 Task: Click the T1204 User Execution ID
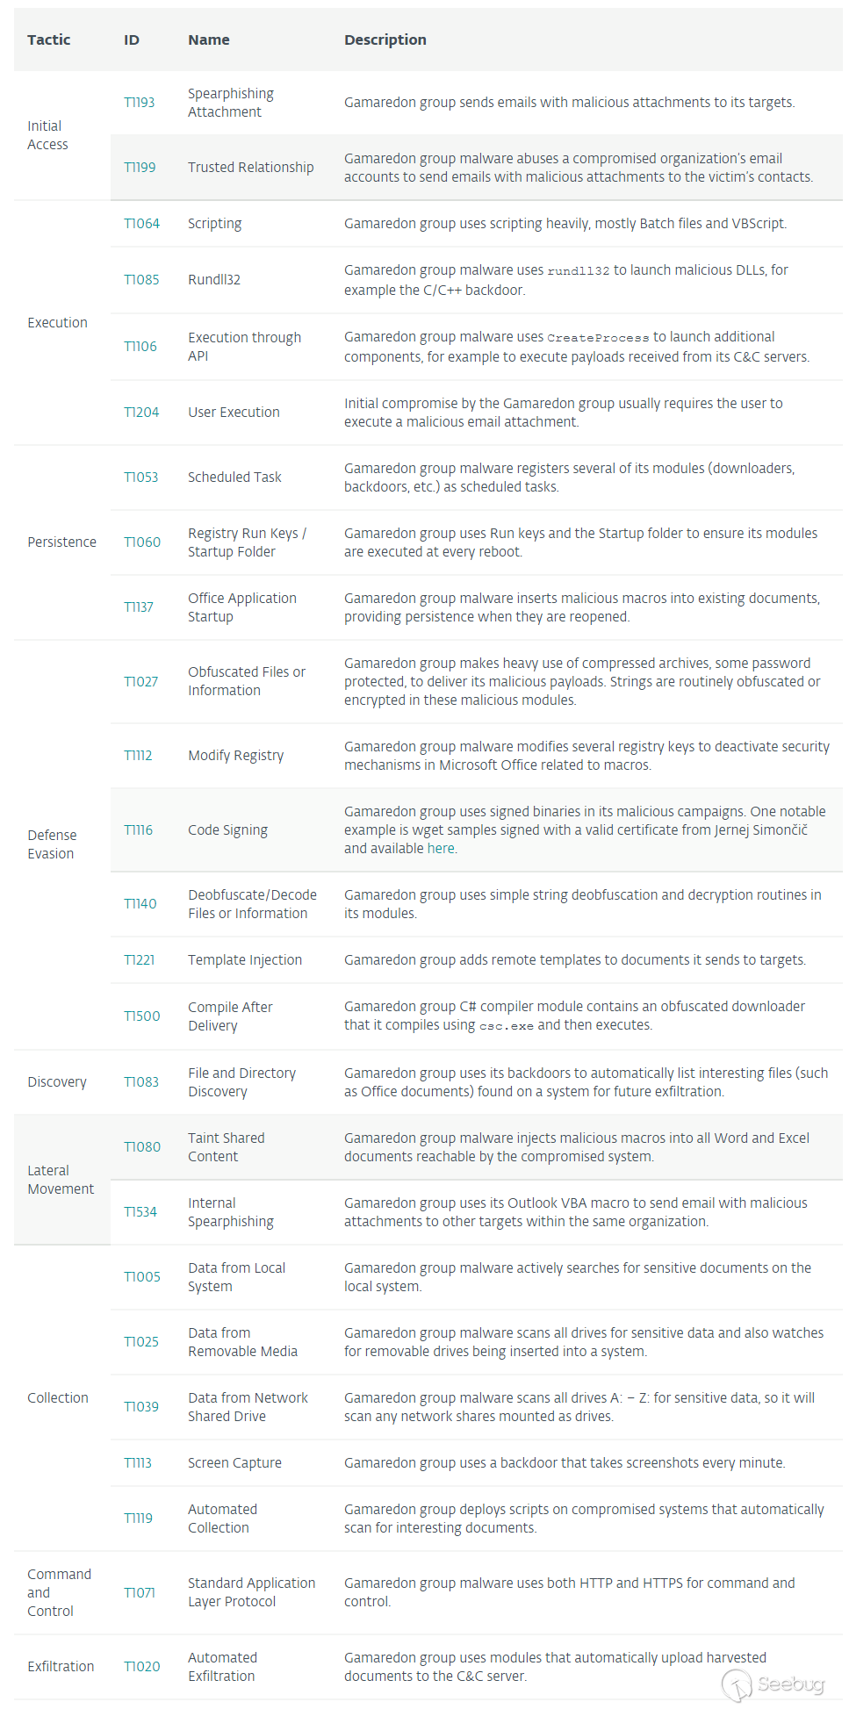point(141,413)
